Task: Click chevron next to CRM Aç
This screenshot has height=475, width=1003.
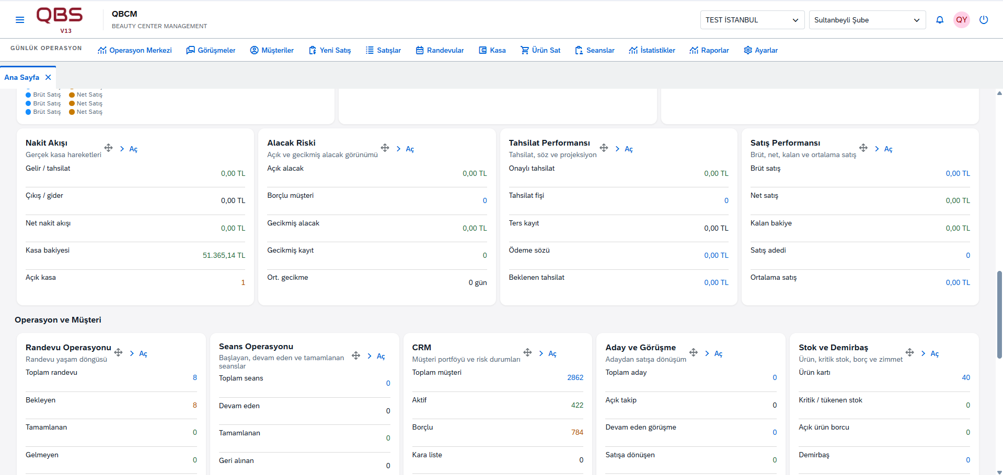Action: coord(541,353)
